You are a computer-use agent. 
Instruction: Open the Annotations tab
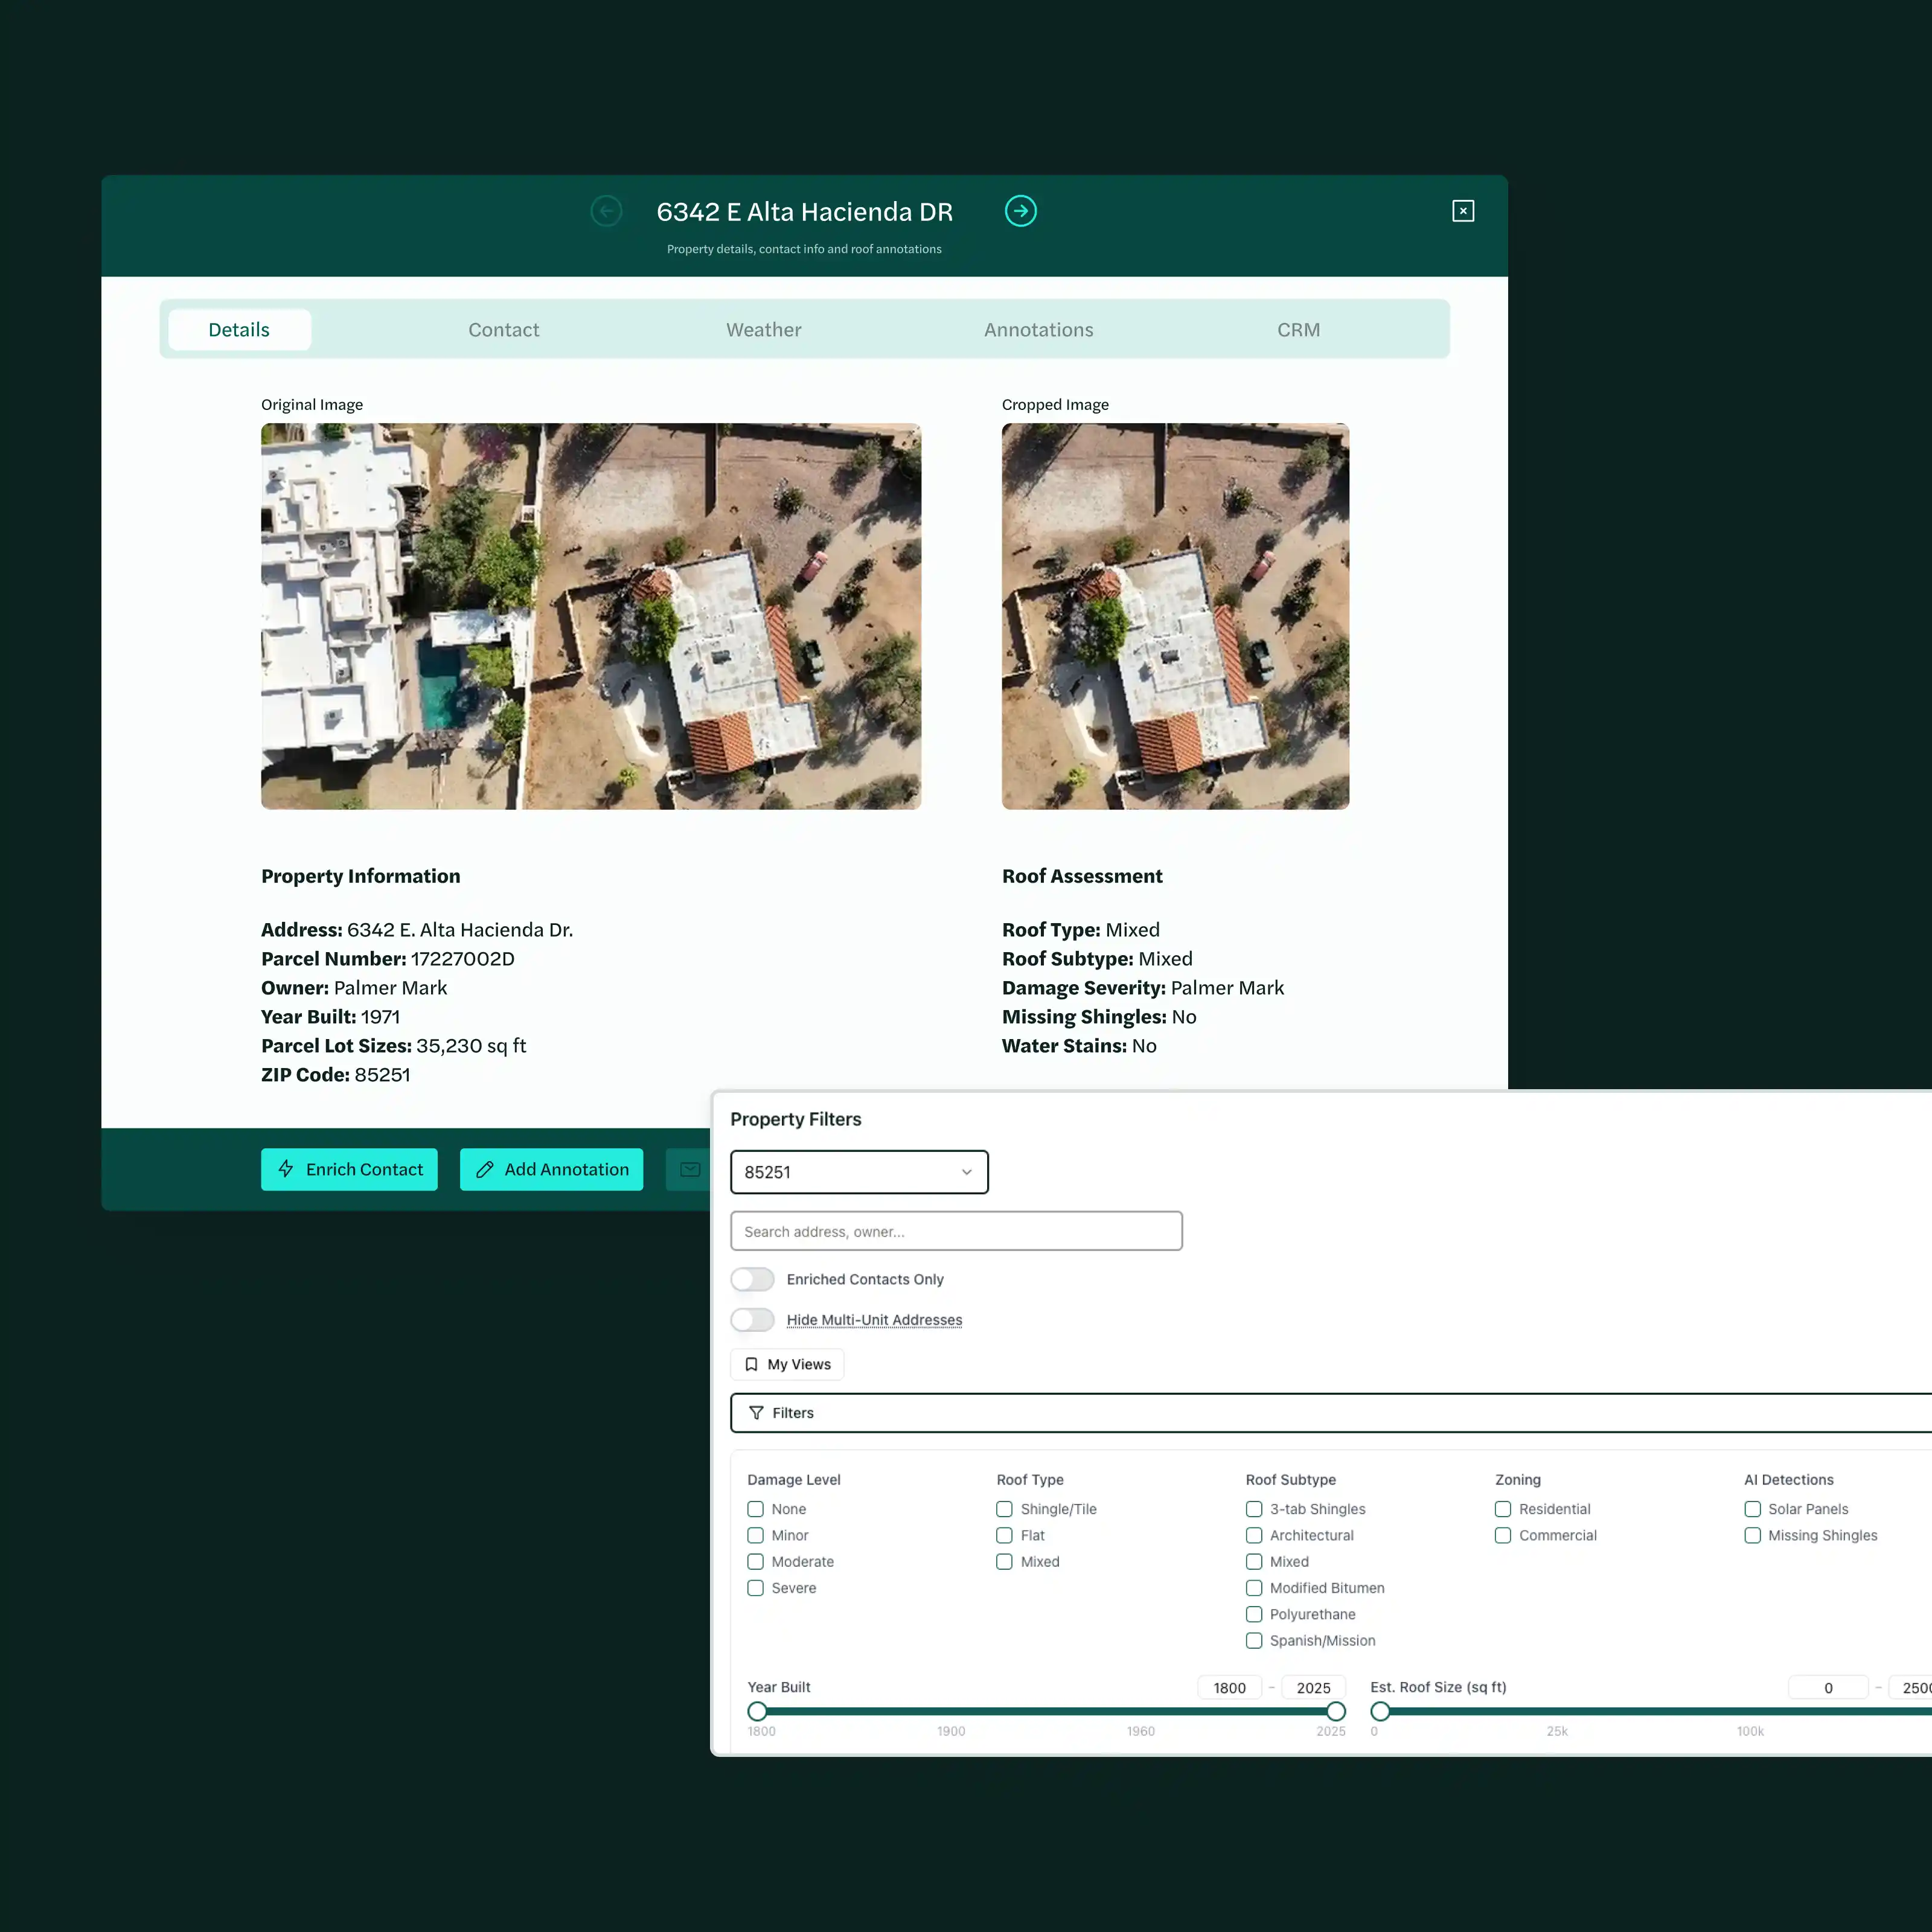pyautogui.click(x=1039, y=330)
